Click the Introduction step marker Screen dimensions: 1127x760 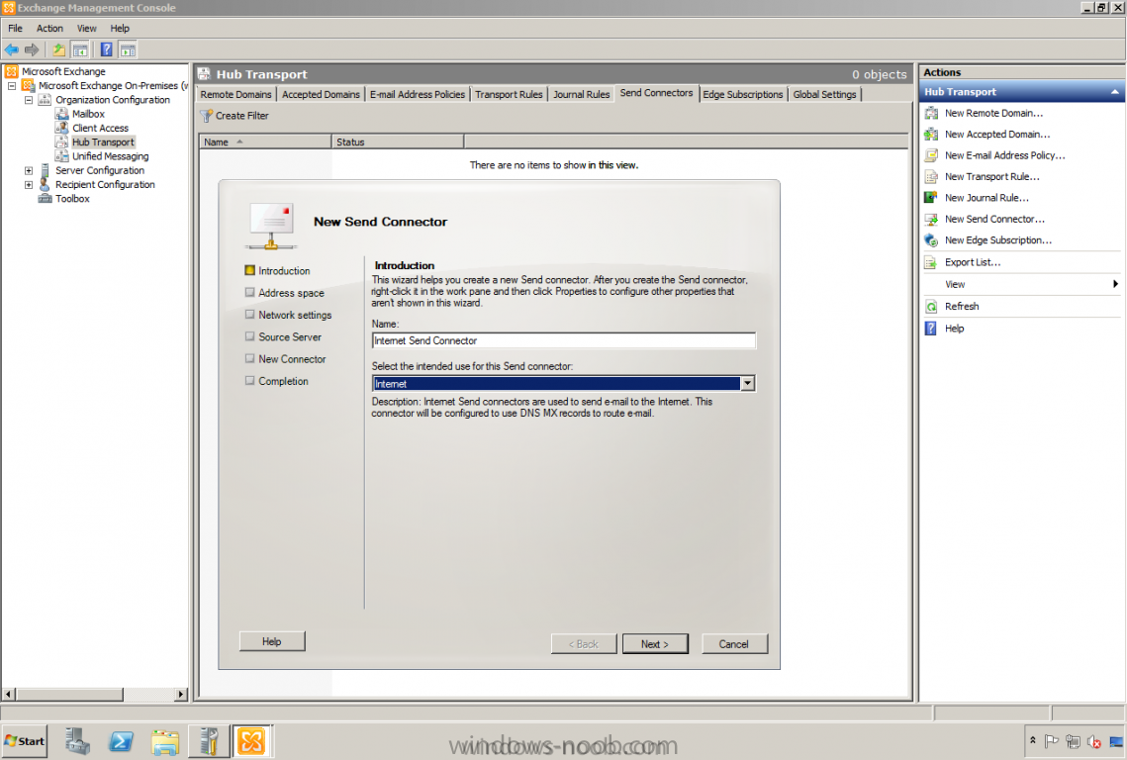pyautogui.click(x=249, y=270)
